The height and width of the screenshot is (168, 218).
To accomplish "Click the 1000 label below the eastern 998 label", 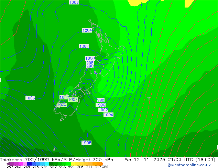I will click(101, 105).
